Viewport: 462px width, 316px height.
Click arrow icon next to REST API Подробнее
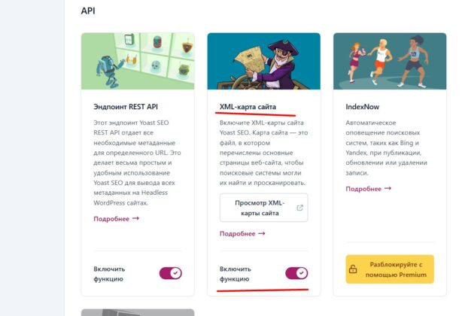(x=135, y=218)
